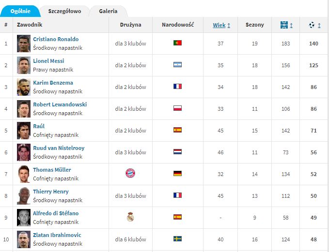Click the Argentina flag in Messi's row
The height and width of the screenshot is (252, 329).
(x=177, y=65)
